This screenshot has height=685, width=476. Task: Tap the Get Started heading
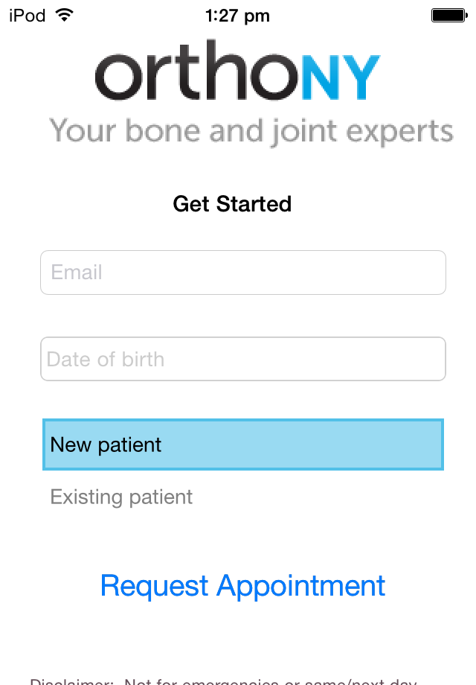pos(232,204)
